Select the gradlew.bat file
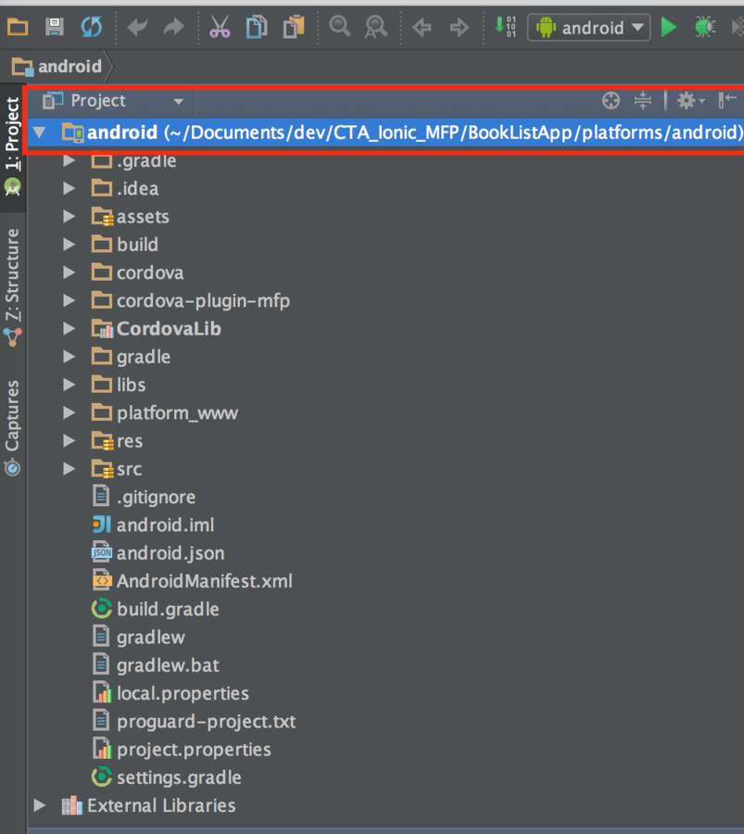 [x=168, y=666]
